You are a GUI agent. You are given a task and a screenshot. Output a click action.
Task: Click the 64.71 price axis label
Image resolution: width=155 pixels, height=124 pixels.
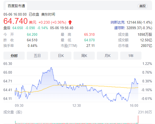[8, 81]
